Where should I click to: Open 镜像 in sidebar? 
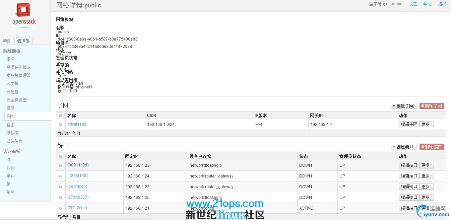tap(11, 108)
